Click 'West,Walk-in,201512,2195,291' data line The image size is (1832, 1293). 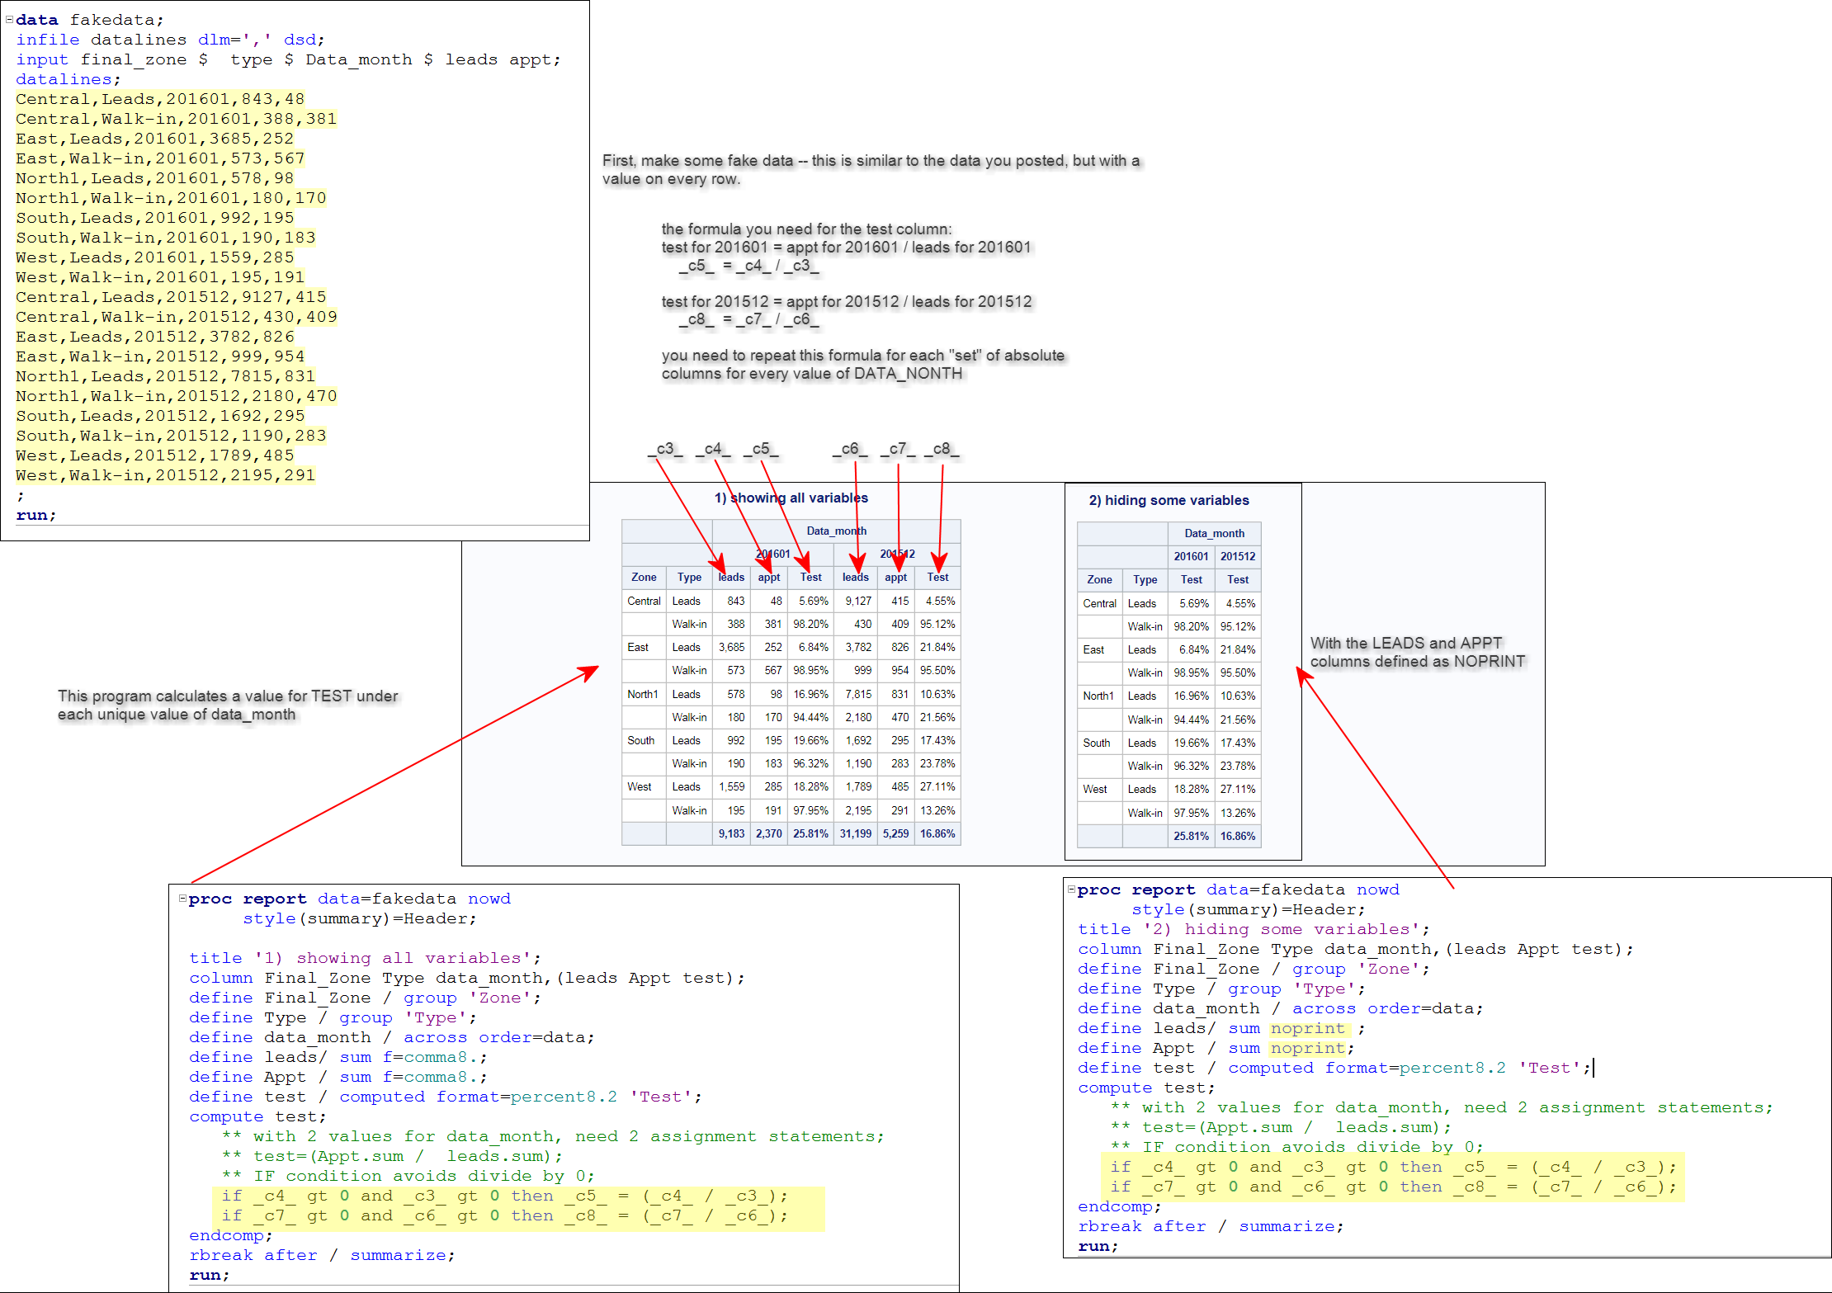165,475
